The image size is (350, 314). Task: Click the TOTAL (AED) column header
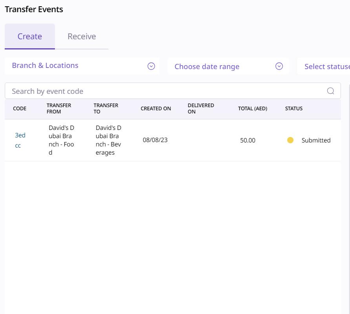tap(252, 109)
